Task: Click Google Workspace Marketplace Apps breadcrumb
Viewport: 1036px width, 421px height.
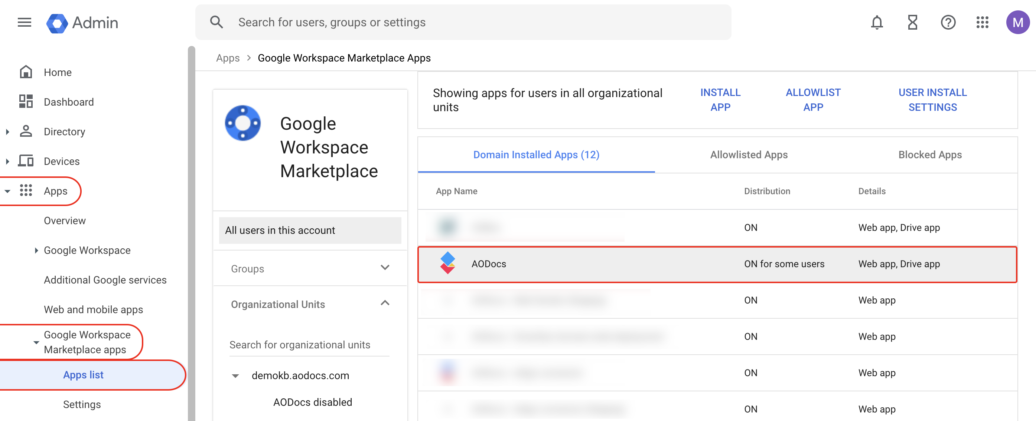Action: (344, 58)
